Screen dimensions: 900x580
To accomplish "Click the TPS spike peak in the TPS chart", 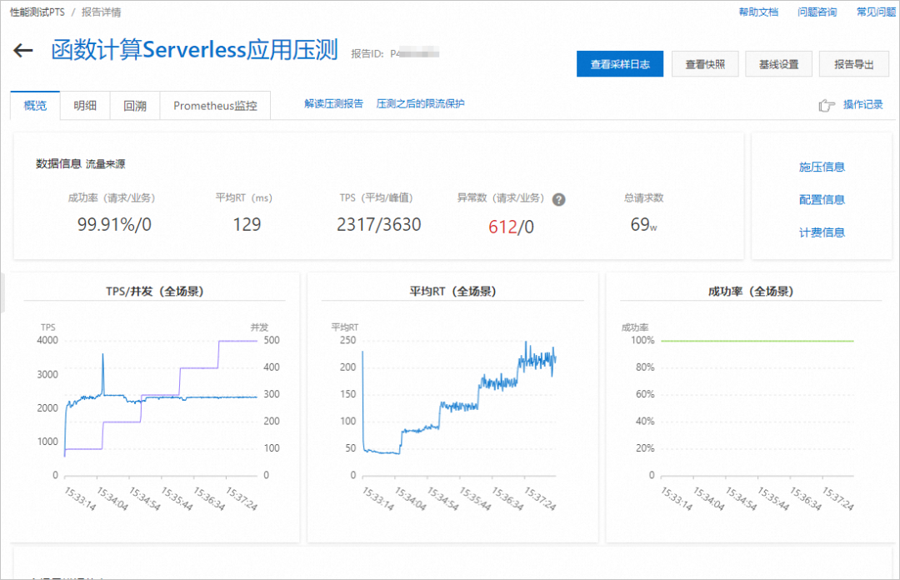I will pos(102,355).
